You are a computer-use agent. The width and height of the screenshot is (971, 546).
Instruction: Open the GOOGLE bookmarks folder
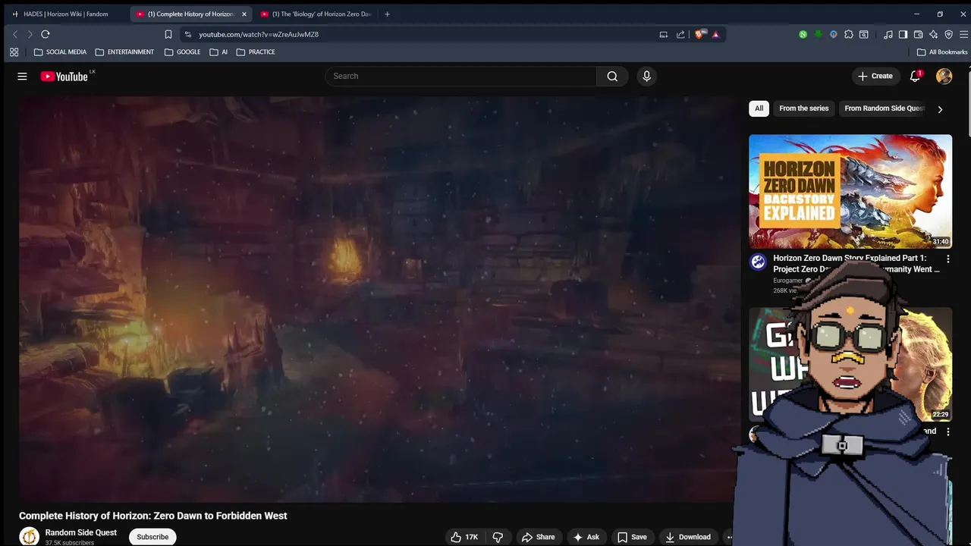click(x=182, y=52)
